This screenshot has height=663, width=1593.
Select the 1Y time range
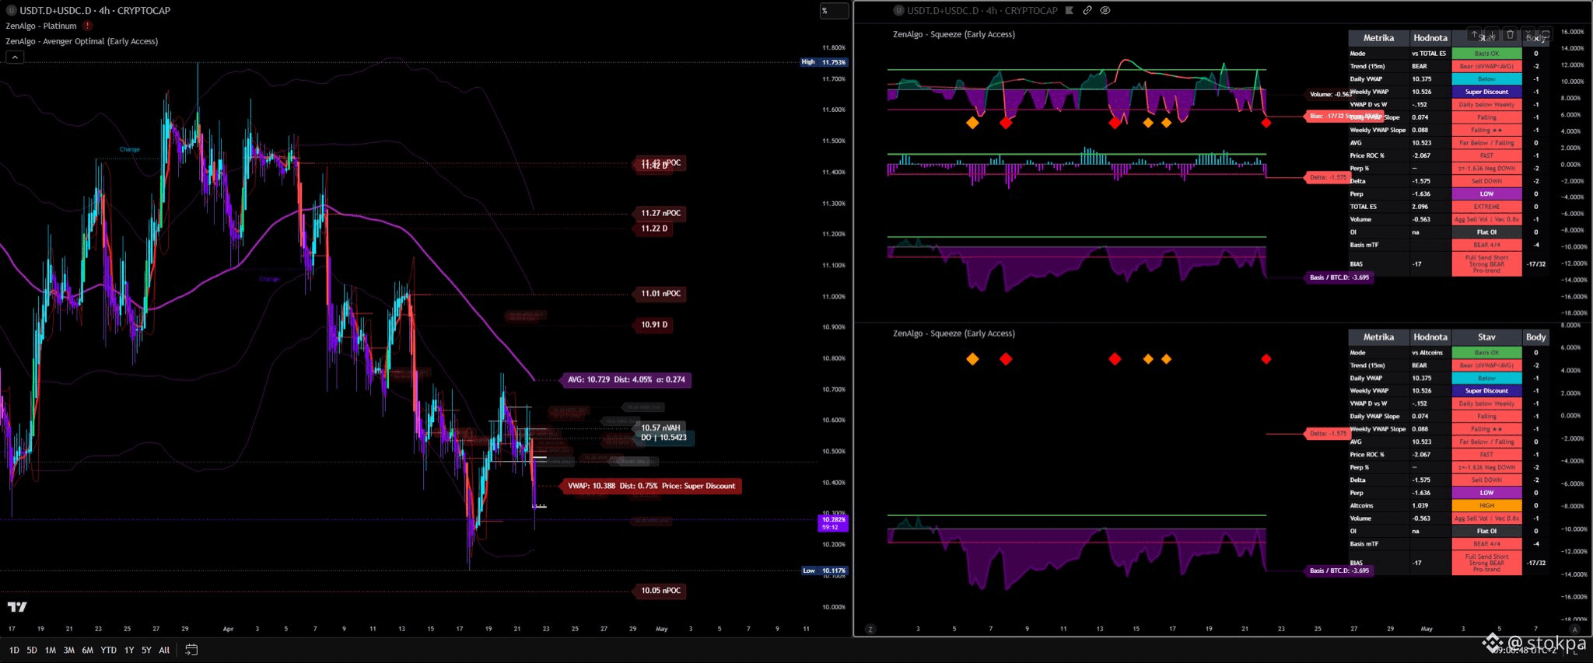tap(129, 650)
